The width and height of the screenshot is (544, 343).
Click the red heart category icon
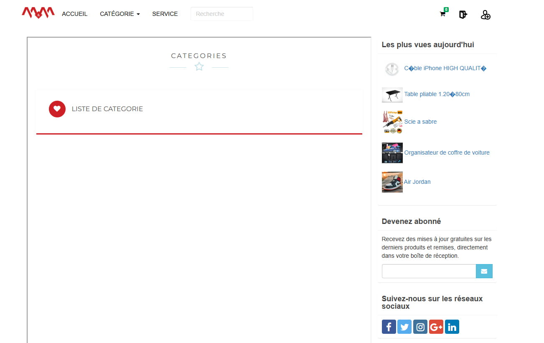(x=57, y=109)
